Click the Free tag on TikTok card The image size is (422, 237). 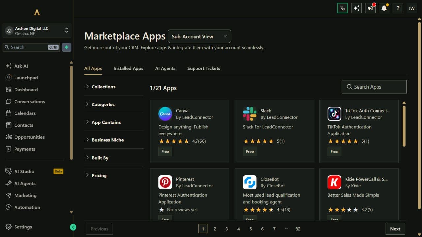point(334,152)
